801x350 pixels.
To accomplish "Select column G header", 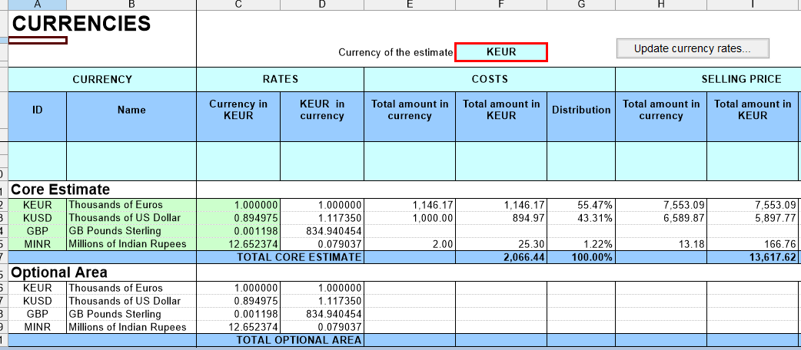I will pos(581,5).
